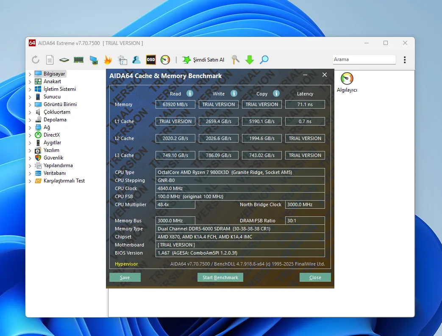Click the Save button in benchmark dialog
Screen dimensions: 442x336
[125, 277]
